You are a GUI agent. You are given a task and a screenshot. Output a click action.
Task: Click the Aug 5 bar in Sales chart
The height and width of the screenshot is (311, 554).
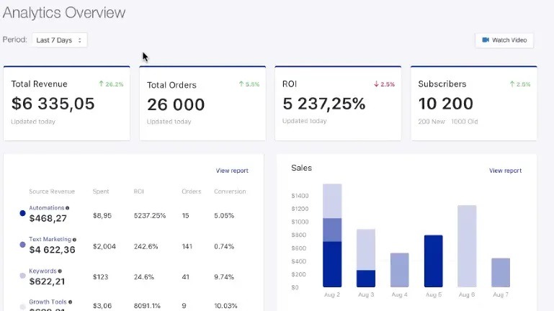433,261
